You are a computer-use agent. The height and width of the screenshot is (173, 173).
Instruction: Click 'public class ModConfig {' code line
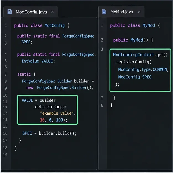pos(42,25)
